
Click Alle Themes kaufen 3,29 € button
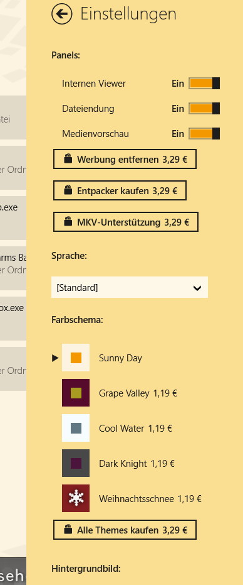[125, 530]
